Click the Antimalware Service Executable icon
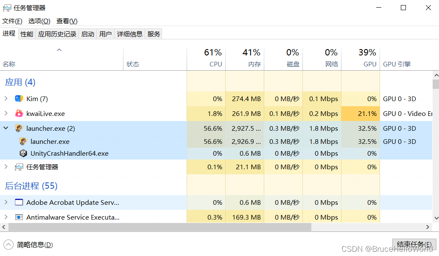The width and height of the screenshot is (439, 256). (19, 217)
